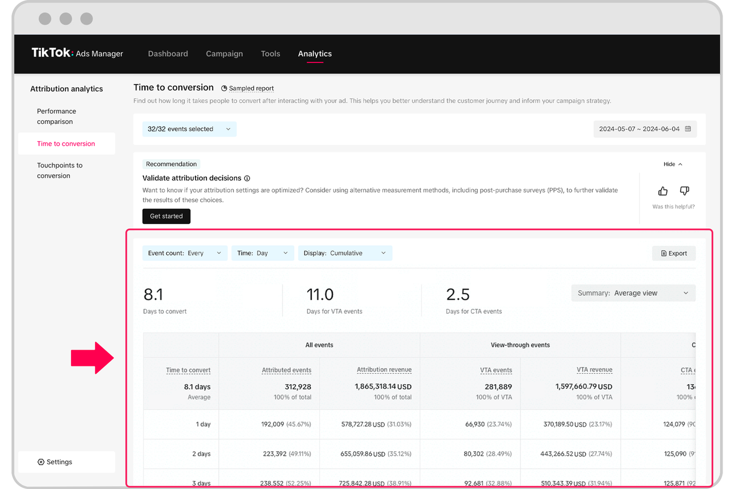This screenshot has height=489, width=734.
Task: Click the Get started button
Action: [166, 216]
